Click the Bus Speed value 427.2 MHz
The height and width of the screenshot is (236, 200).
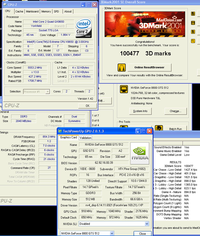click(x=35, y=76)
